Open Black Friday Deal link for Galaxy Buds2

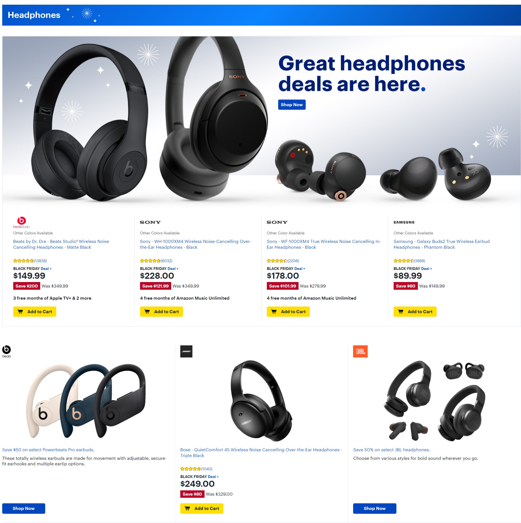tap(426, 269)
